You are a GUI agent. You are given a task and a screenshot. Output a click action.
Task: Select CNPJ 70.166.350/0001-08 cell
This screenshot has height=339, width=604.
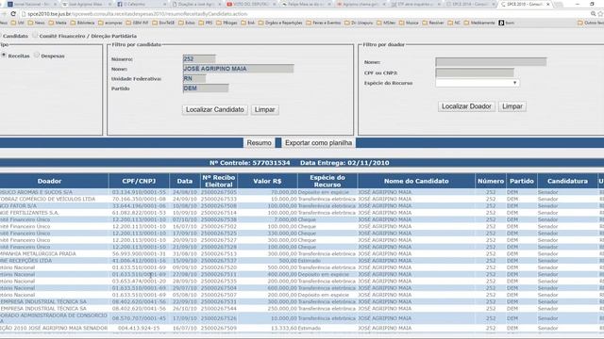139,199
